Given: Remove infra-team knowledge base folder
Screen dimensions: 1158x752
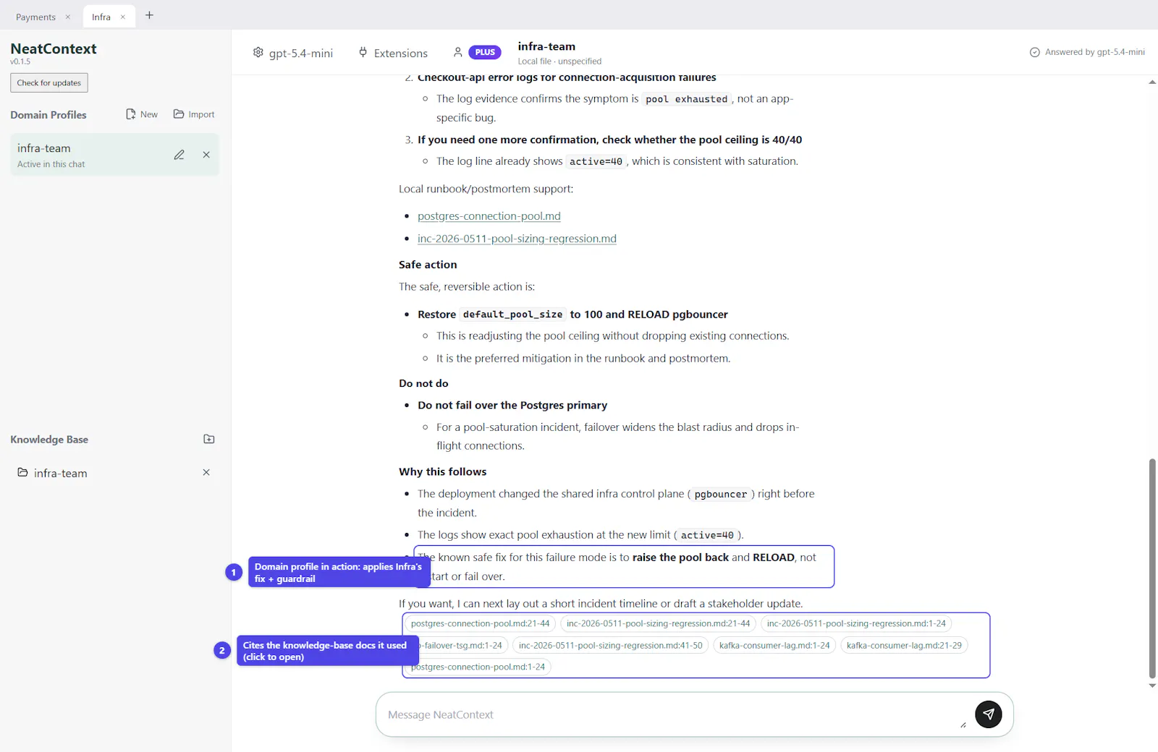Looking at the screenshot, I should 206,472.
